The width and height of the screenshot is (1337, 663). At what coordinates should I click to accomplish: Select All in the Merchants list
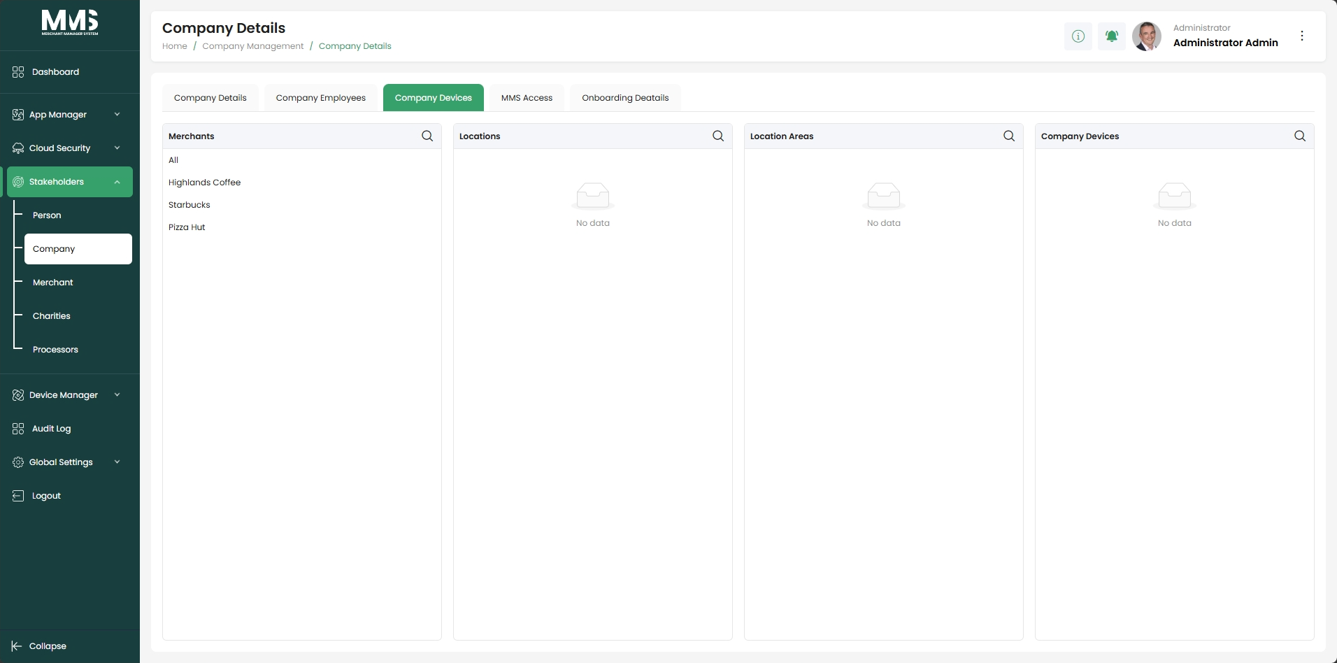pyautogui.click(x=302, y=160)
